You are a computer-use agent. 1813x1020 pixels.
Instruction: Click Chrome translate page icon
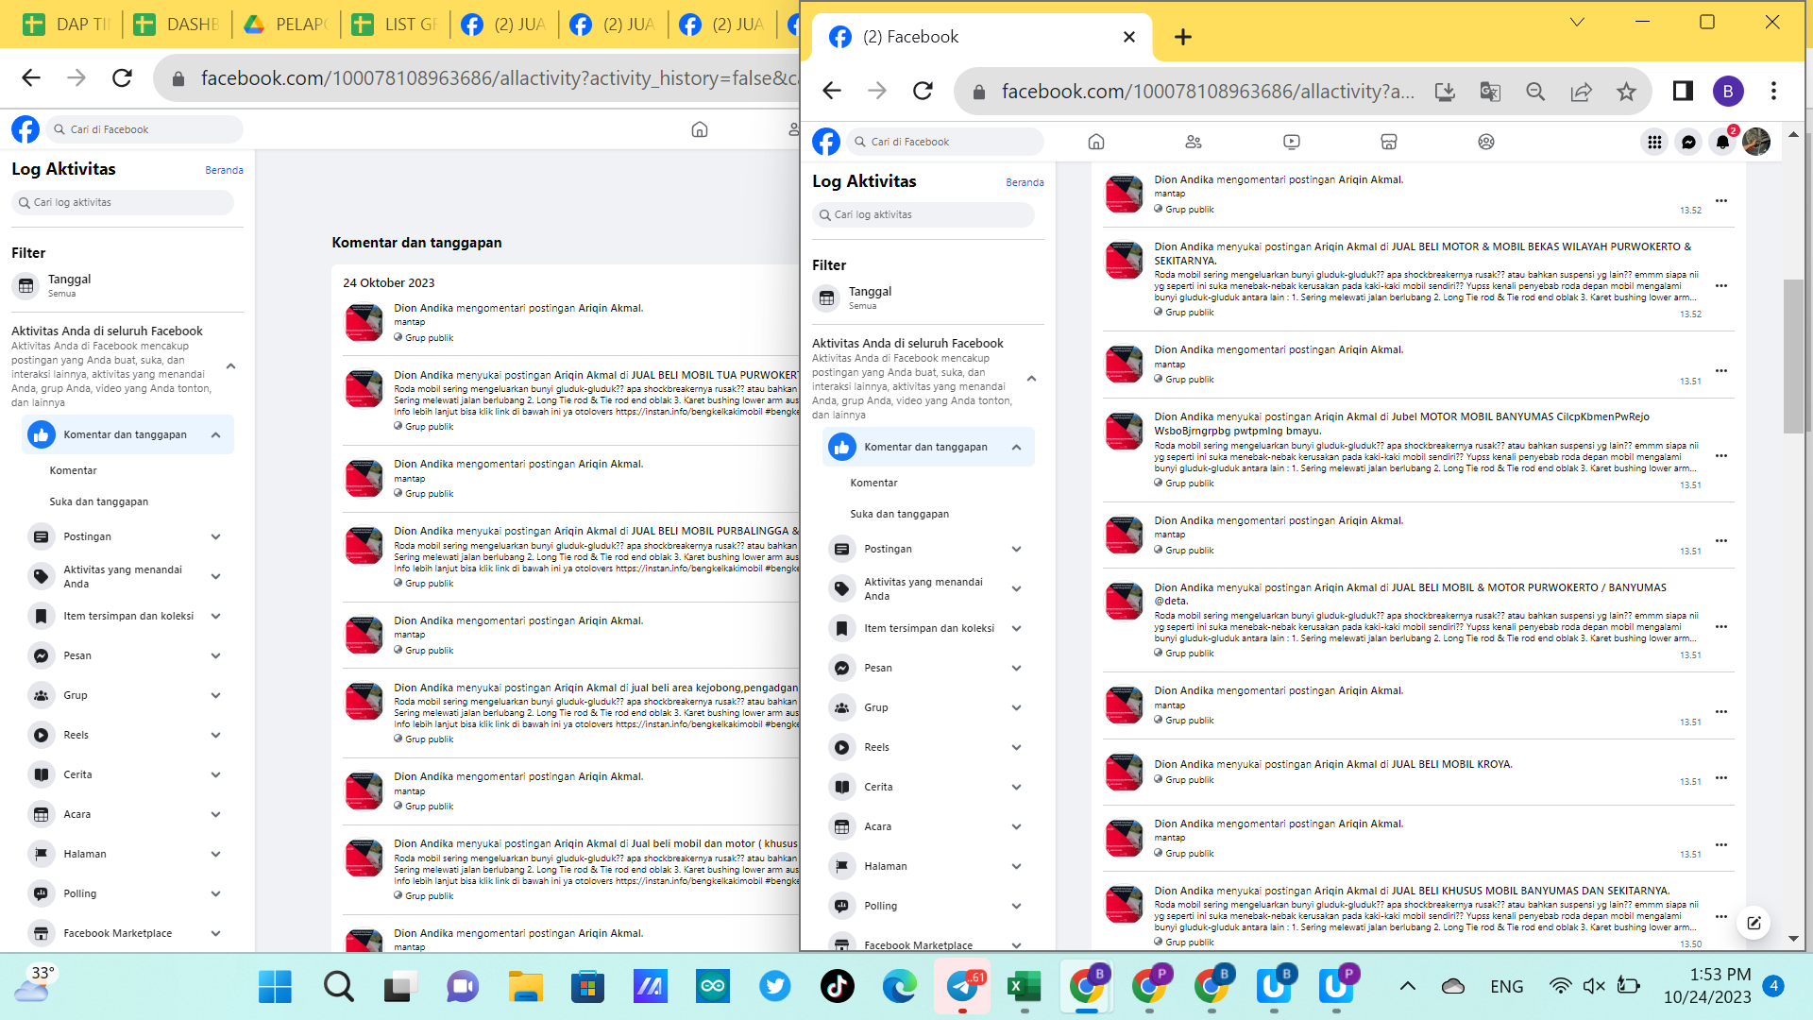coord(1490,92)
